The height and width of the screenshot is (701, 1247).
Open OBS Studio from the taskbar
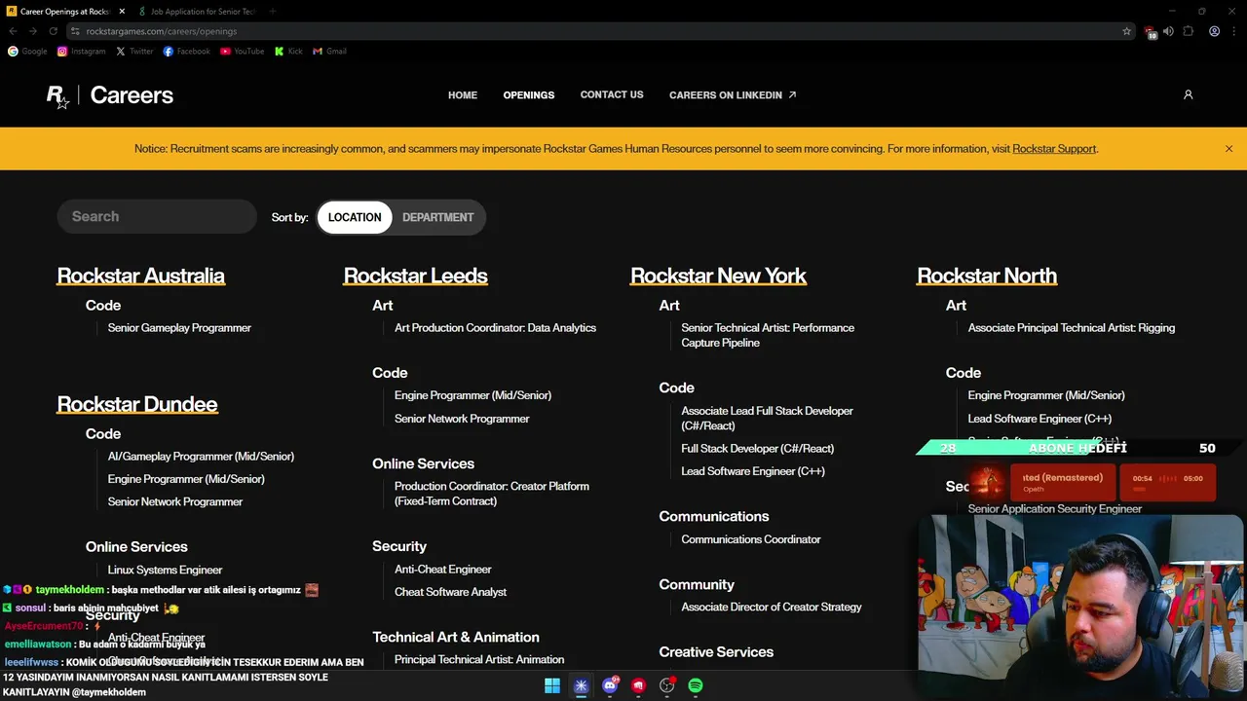tap(667, 685)
